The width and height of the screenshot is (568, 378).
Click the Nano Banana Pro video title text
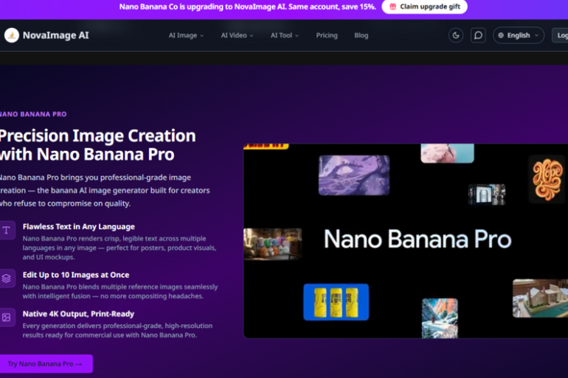point(418,239)
